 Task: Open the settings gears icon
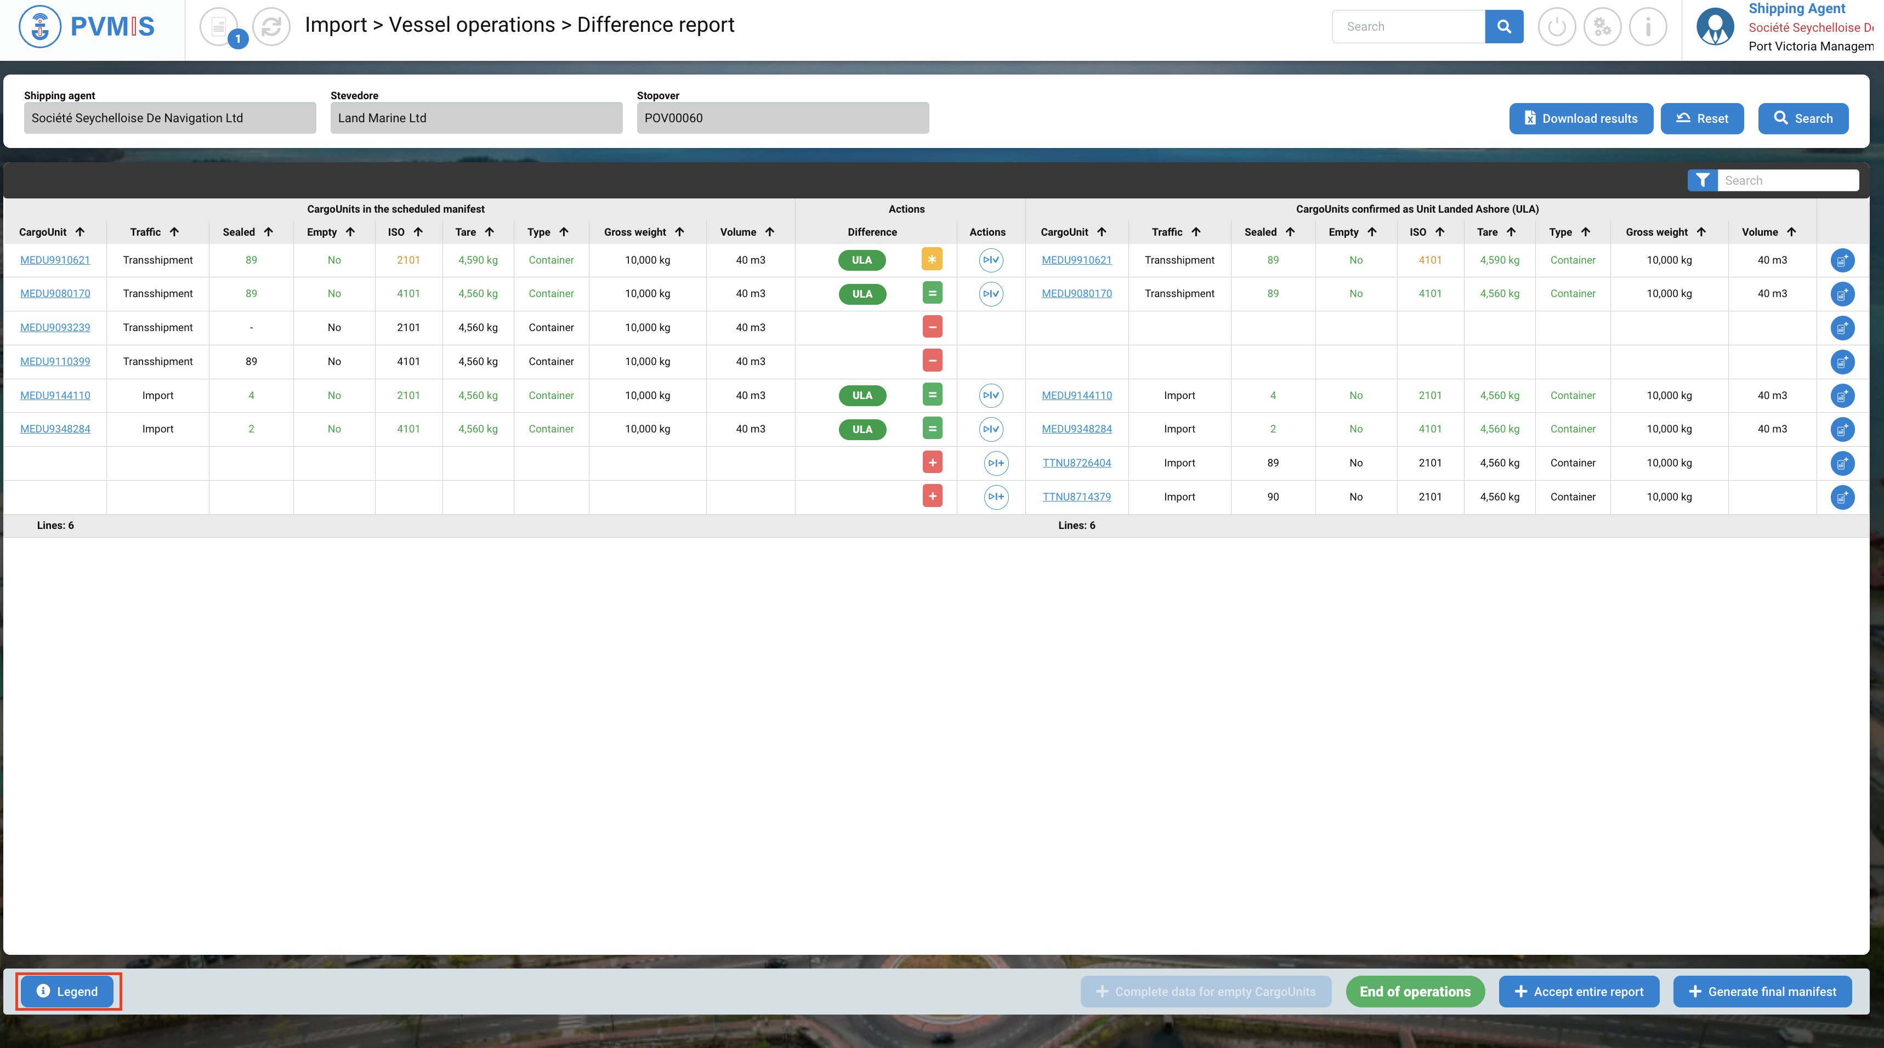click(1602, 27)
